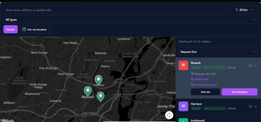The height and width of the screenshot is (122, 261).
Task: Click the Open Until 5:00 pm badge on Newark
Action: point(214,68)
